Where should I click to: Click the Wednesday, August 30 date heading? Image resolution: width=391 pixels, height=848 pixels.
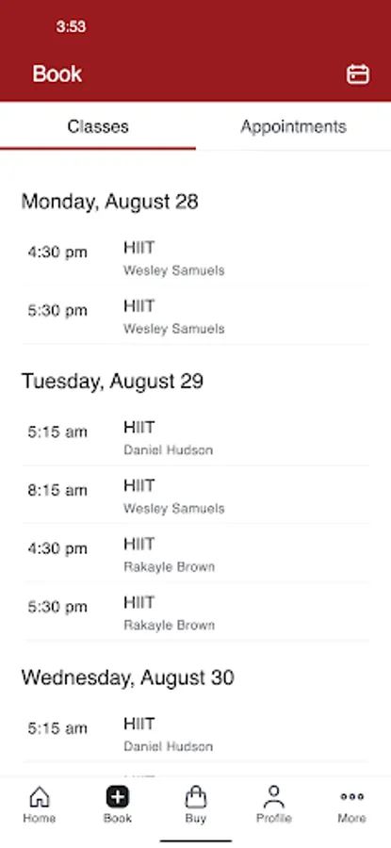pos(127,677)
